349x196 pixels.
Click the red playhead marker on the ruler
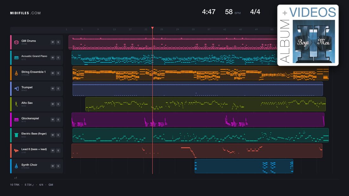pyautogui.click(x=153, y=28)
